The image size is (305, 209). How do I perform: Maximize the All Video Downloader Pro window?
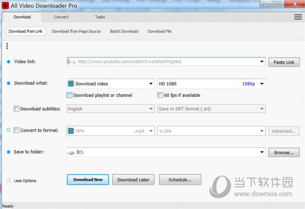pyautogui.click(x=278, y=4)
